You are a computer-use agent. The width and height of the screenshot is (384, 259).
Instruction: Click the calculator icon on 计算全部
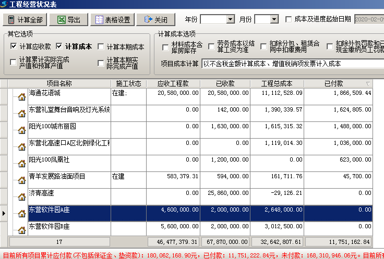(x=11, y=20)
